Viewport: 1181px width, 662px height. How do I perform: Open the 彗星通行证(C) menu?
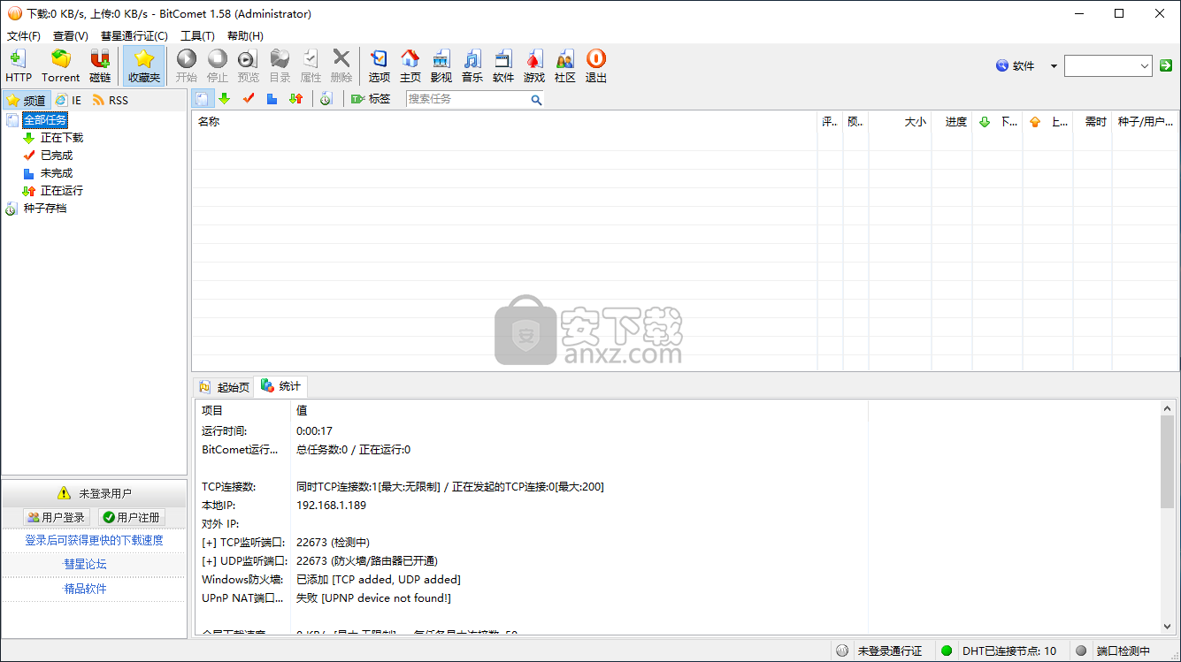(134, 36)
